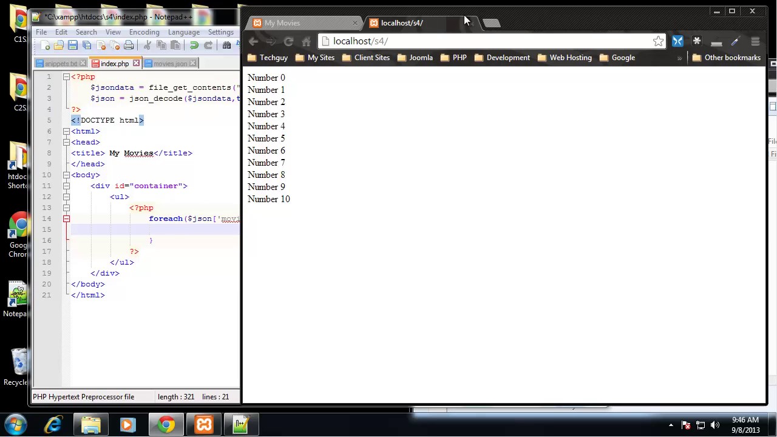Open the Language menu in Notepad++

tap(183, 32)
